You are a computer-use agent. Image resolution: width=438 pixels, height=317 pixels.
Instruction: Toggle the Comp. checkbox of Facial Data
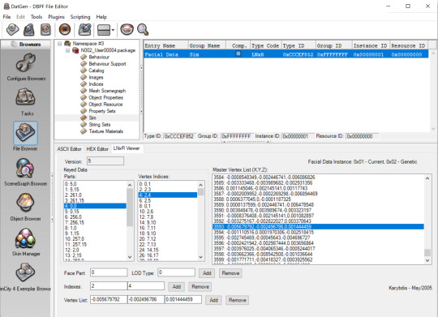(238, 54)
